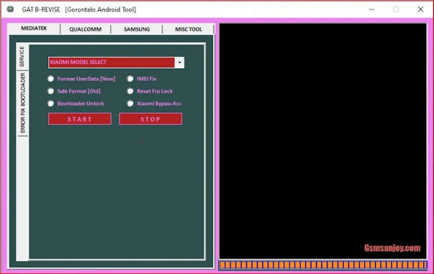Image resolution: width=434 pixels, height=274 pixels.
Task: Open the vertical ERROR FIX BOOTLOADER tab
Action: (22, 103)
